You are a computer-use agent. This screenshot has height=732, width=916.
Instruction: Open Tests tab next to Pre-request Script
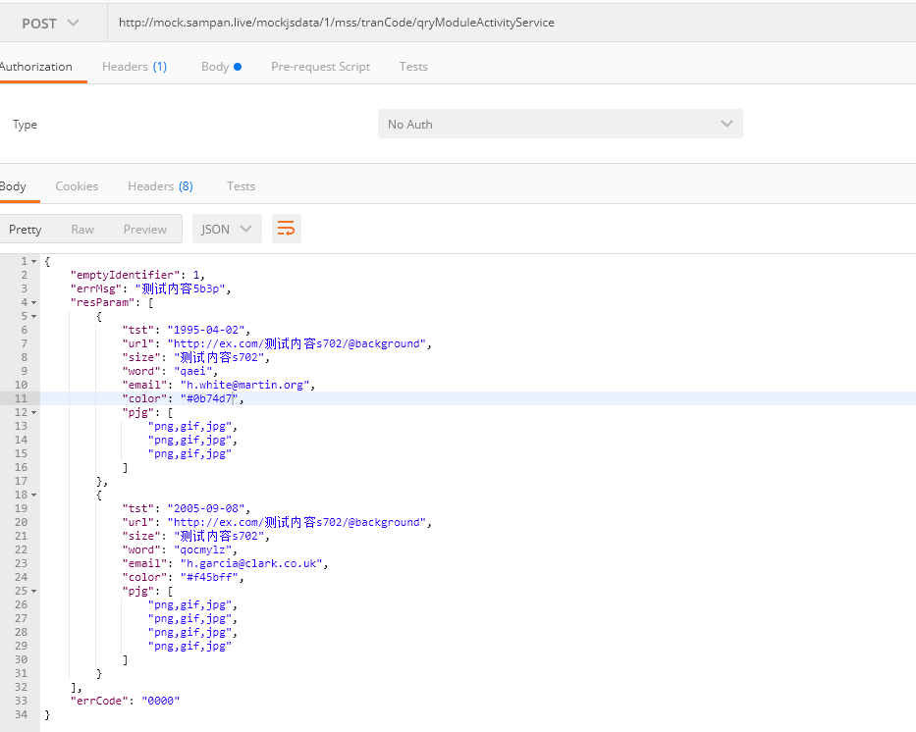click(x=413, y=67)
